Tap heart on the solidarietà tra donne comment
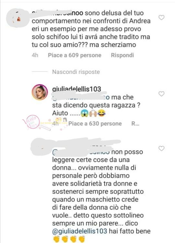The width and height of the screenshot is (175, 243). pyautogui.click(x=161, y=148)
